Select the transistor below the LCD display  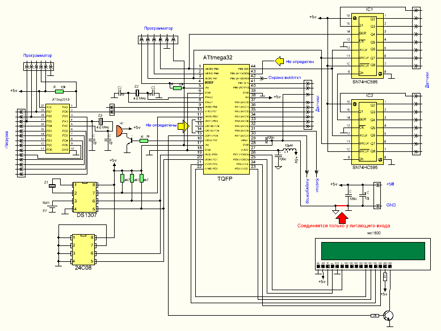click(x=390, y=316)
